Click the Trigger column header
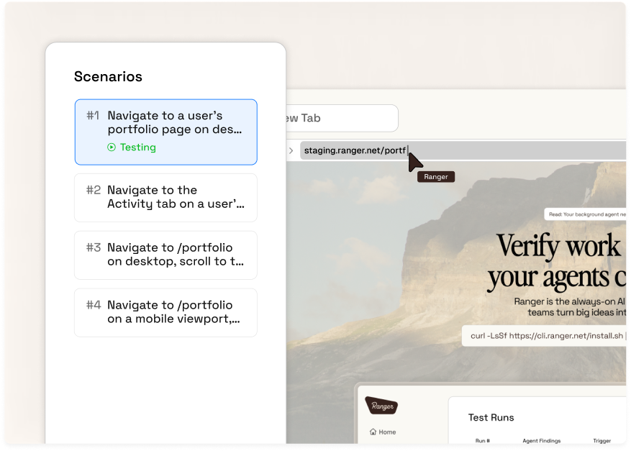Screen dimensions: 631x451 point(602,440)
